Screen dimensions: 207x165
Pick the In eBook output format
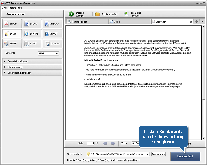point(53,43)
